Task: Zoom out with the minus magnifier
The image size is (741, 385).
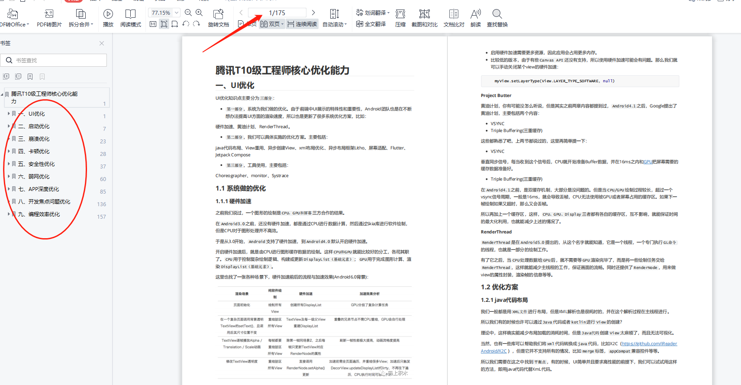Action: pos(188,13)
